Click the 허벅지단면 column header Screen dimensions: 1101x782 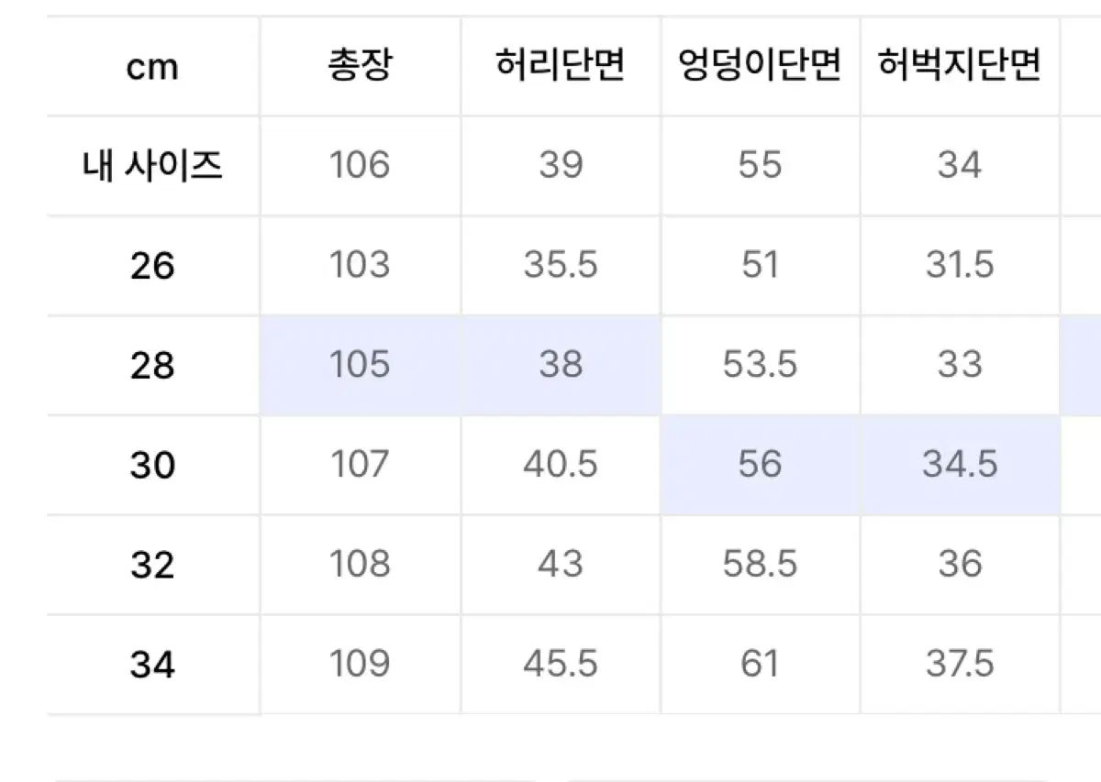[960, 66]
